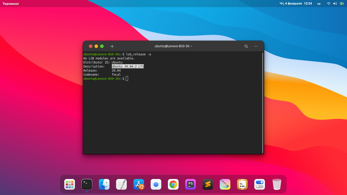Open the toggle-switch settings app in dock
This screenshot has height=195, width=347.
pos(260,184)
